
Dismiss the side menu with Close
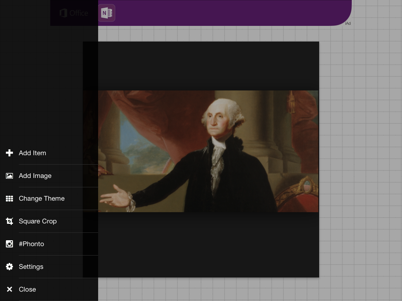tap(49, 290)
